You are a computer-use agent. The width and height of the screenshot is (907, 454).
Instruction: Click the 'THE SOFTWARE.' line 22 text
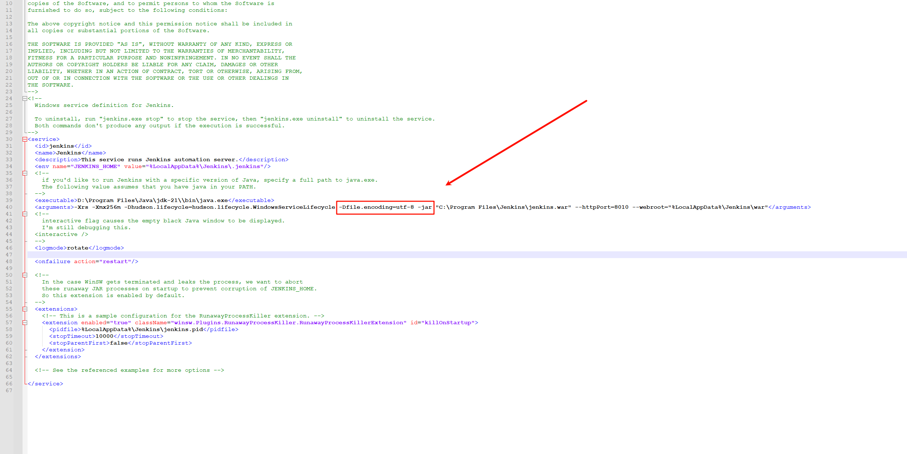[x=50, y=85]
